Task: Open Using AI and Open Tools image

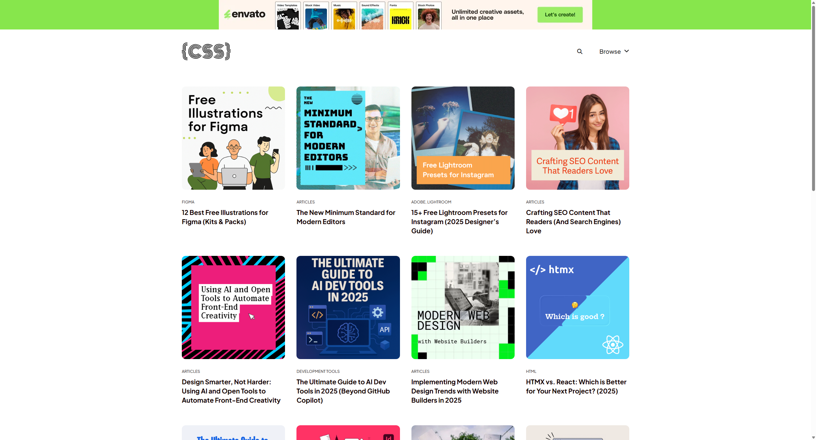Action: 233,307
